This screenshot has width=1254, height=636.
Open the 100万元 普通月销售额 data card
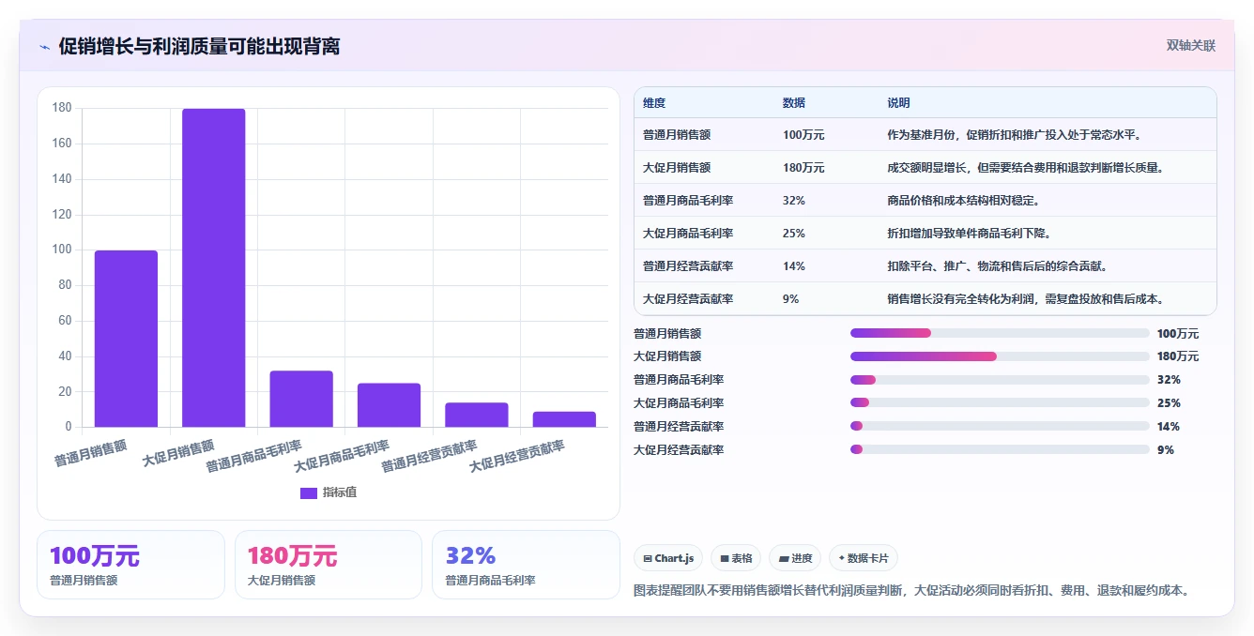point(130,565)
